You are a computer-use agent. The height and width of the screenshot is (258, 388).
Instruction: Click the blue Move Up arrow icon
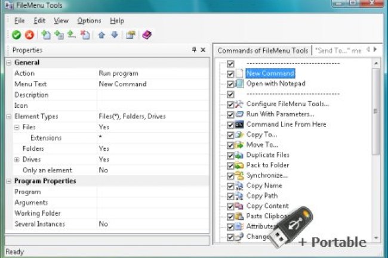pos(101,35)
